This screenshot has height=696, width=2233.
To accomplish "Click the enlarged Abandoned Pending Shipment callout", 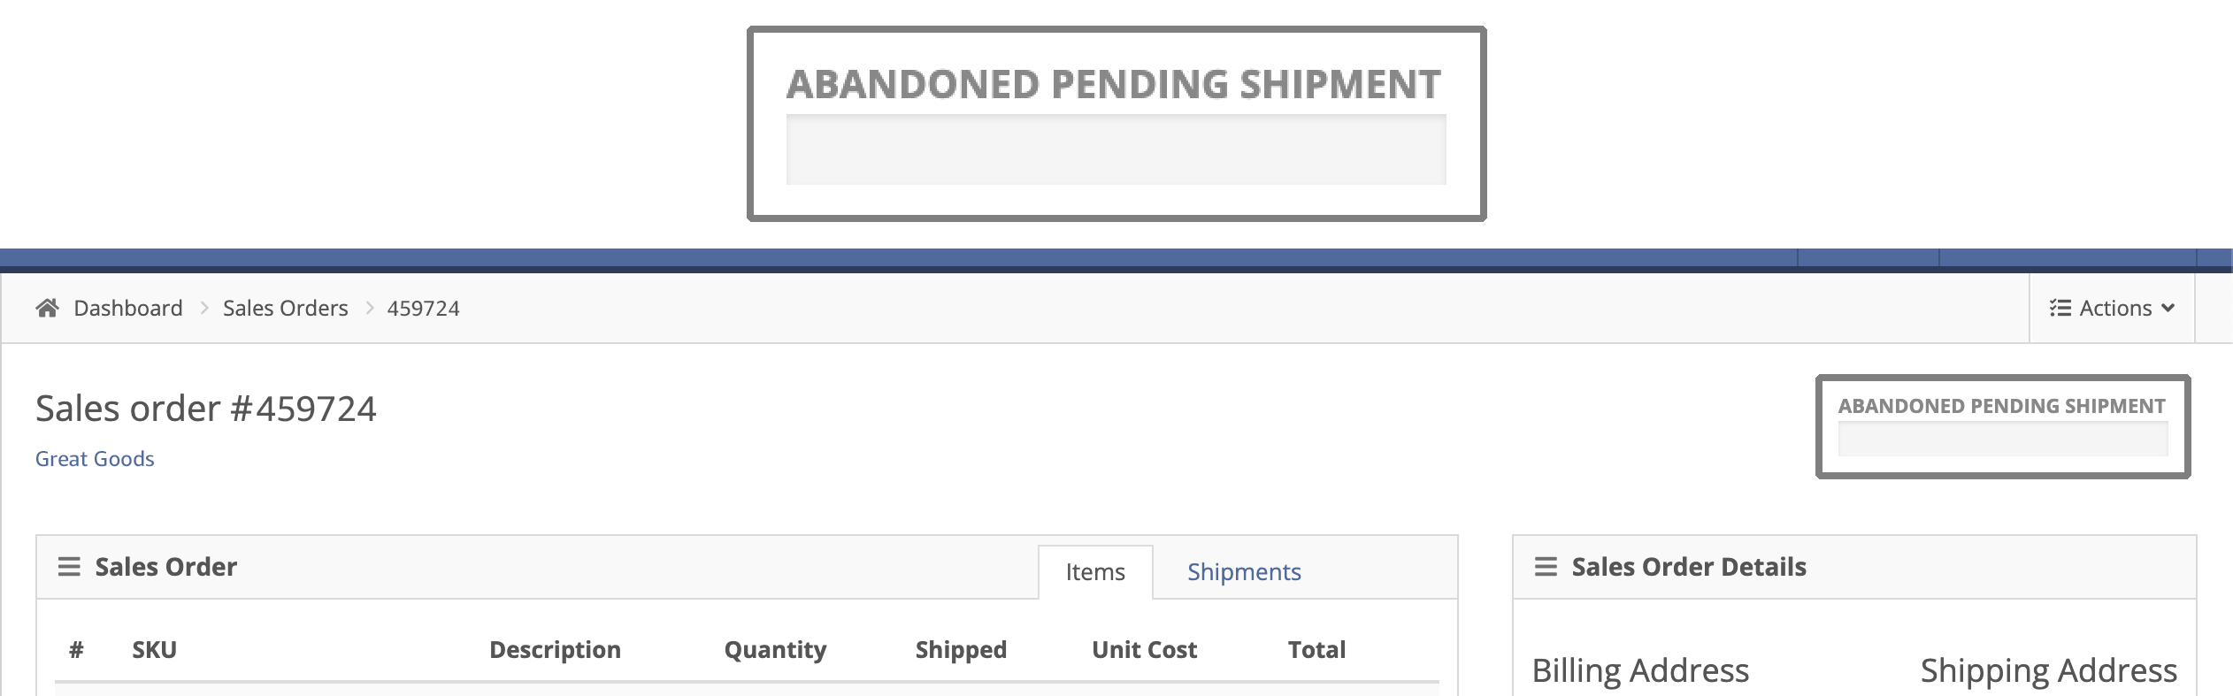I will point(1116,124).
